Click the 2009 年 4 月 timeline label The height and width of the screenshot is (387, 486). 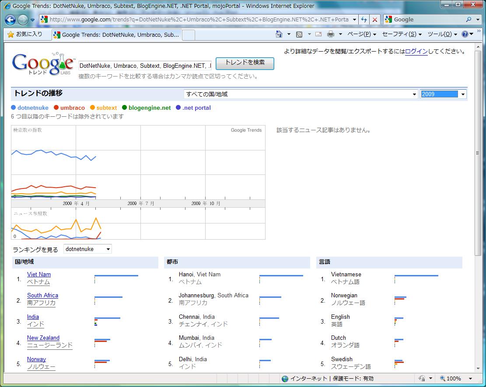[76, 203]
